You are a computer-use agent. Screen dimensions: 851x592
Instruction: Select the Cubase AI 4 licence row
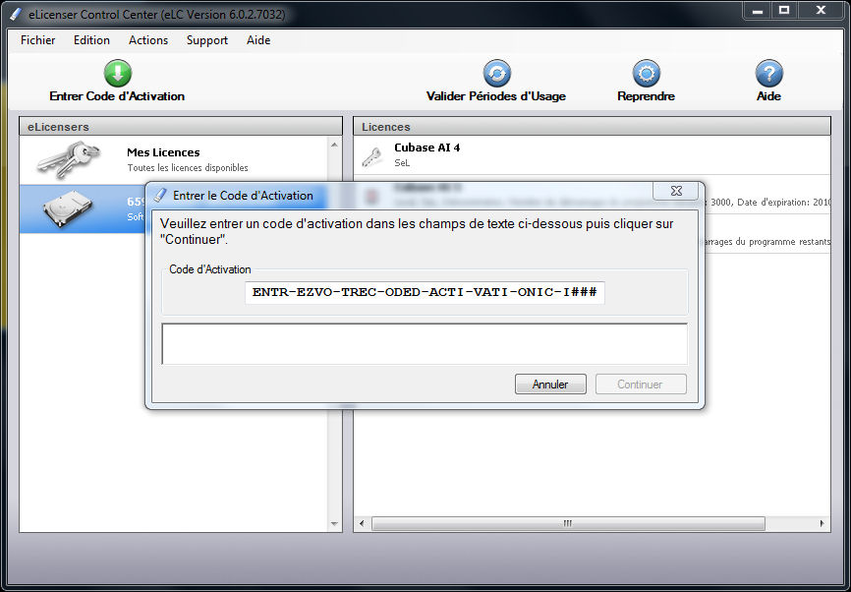593,155
